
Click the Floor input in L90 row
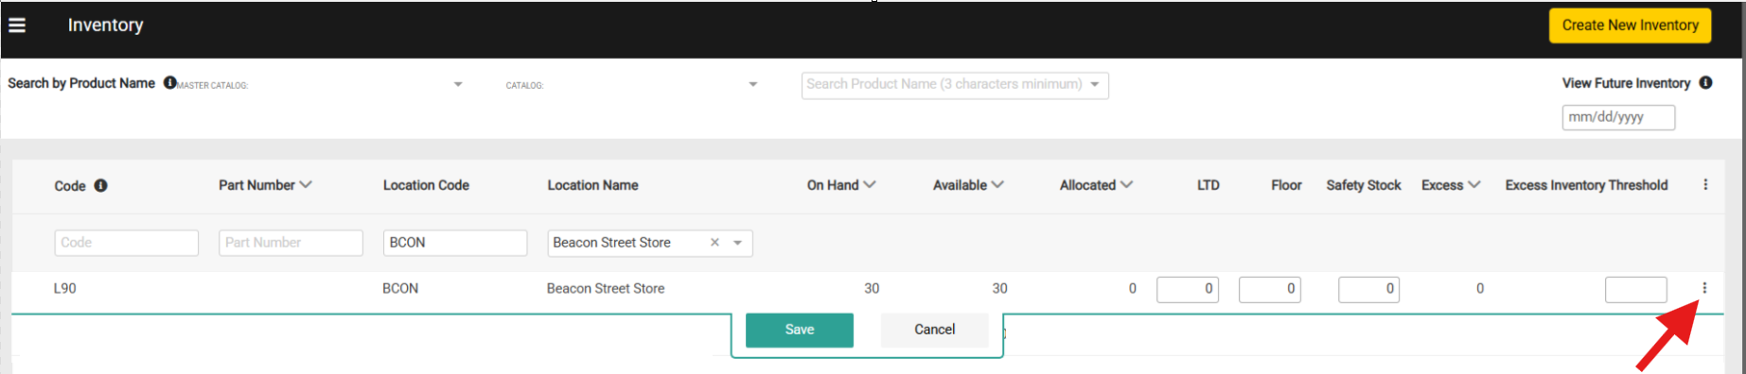pyautogui.click(x=1270, y=289)
